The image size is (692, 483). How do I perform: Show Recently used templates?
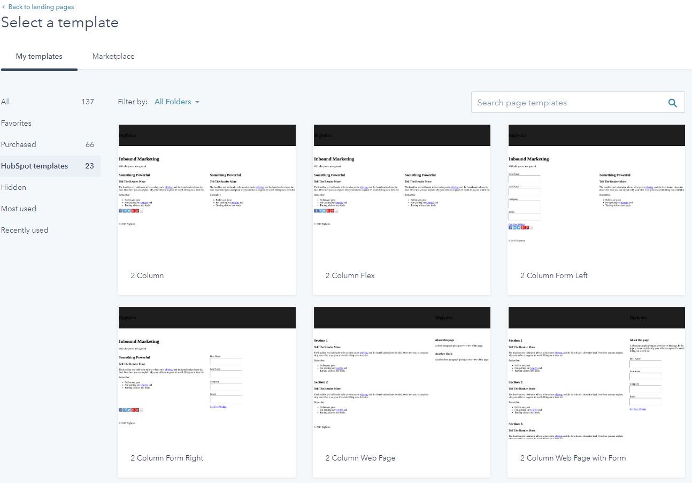[x=25, y=230]
